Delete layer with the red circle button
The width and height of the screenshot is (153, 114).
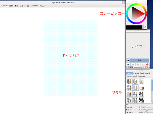147,64
